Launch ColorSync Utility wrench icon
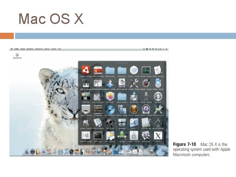Viewport: 236px width, 177px height. (134, 83)
